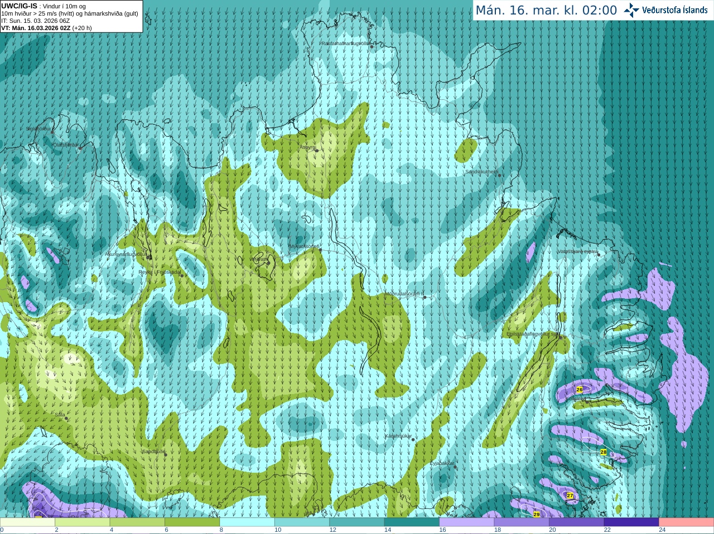Click the legend scale number 16
The image size is (714, 534).
(443, 530)
